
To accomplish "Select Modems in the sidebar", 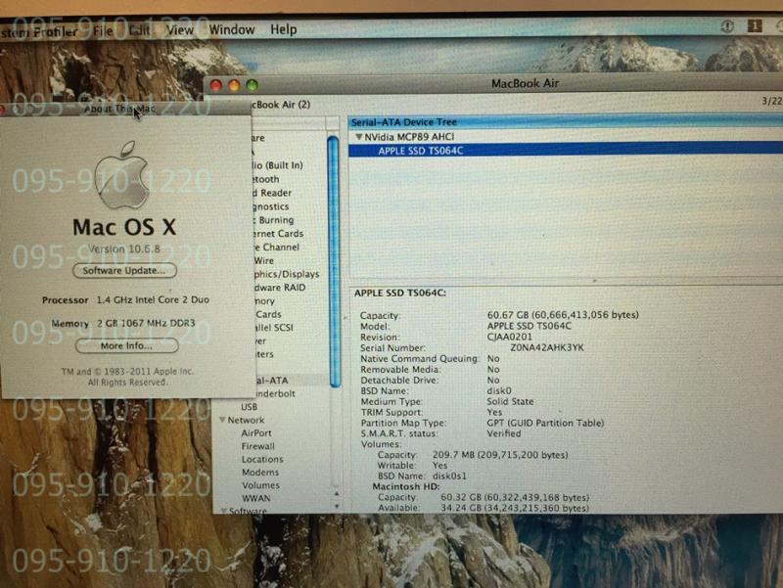I will (260, 473).
